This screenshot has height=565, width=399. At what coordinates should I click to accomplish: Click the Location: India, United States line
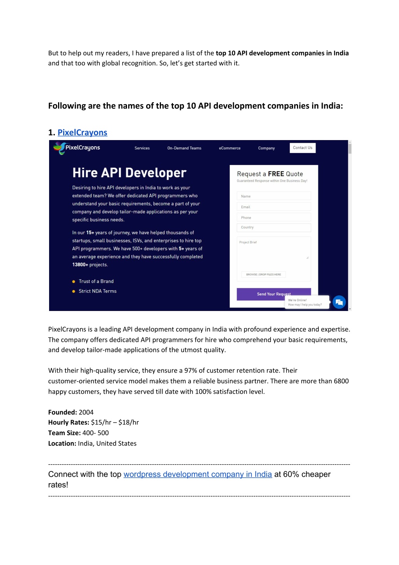click(x=92, y=444)
